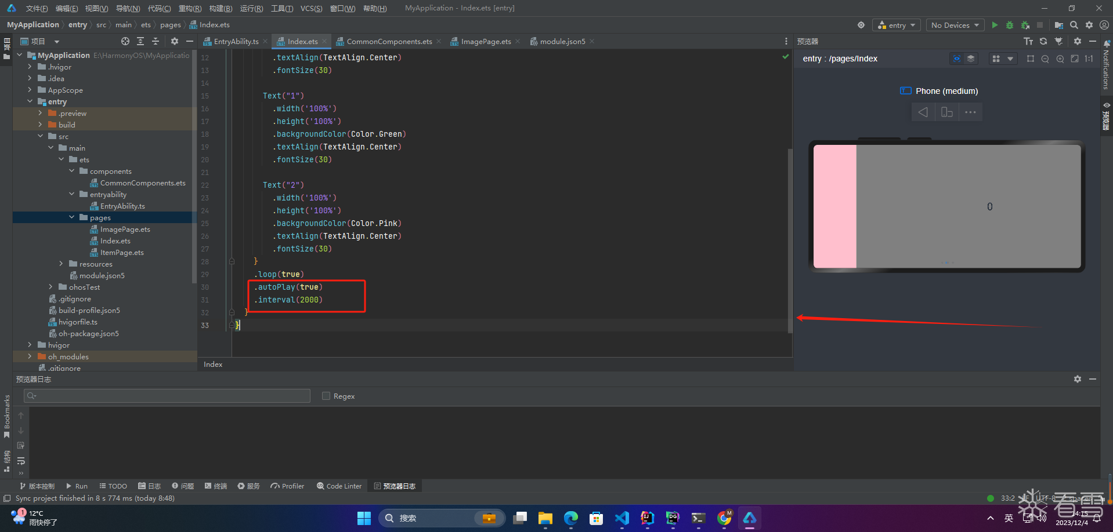Set preview zoom to 1:1
1113x532 pixels.
coord(1089,59)
